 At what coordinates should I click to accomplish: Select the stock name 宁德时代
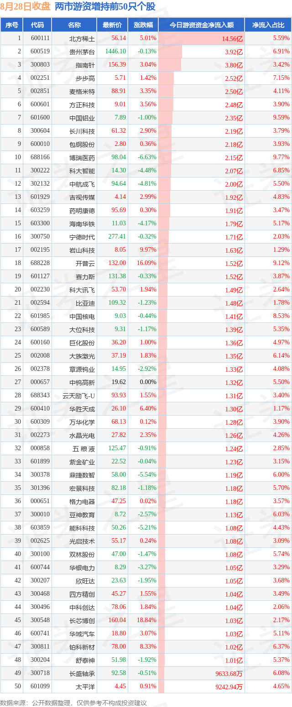82,237
